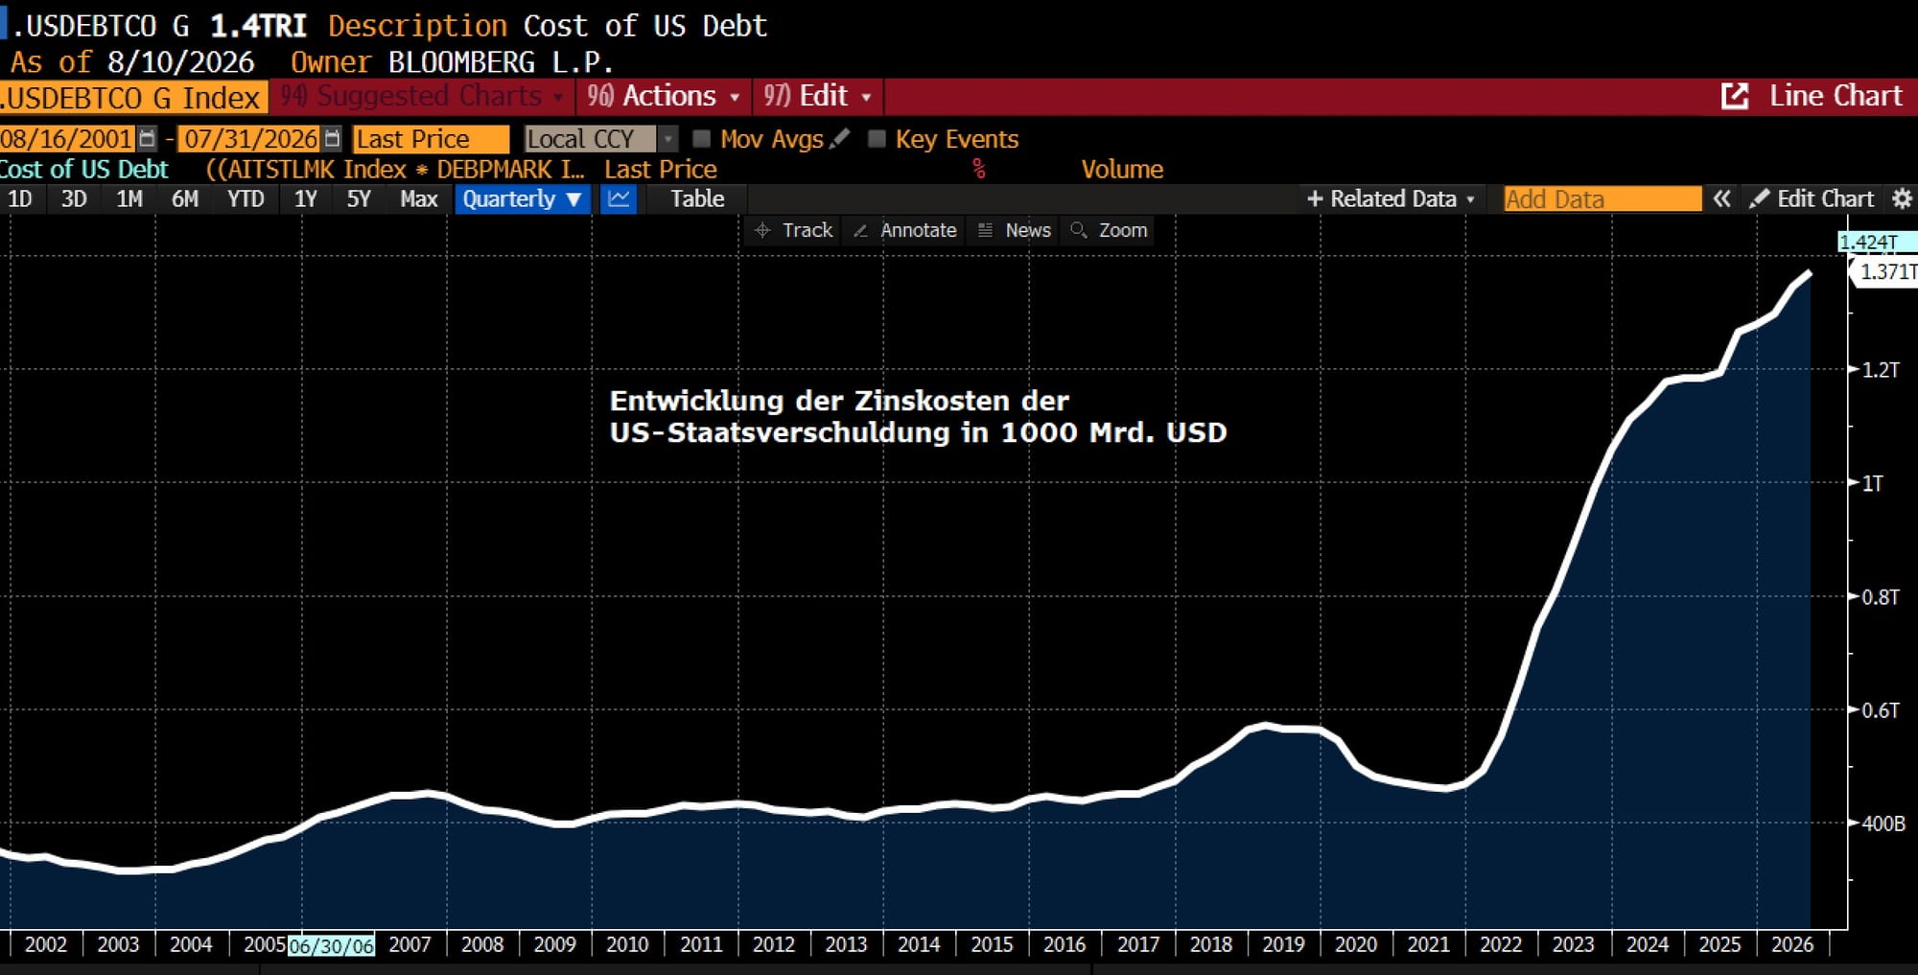The width and height of the screenshot is (1918, 975).
Task: Click the red percent symbol label
Action: coord(979,170)
